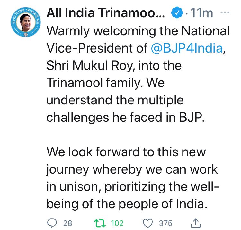
Task: Open the share tweet arrow icon
Action: coord(196,223)
